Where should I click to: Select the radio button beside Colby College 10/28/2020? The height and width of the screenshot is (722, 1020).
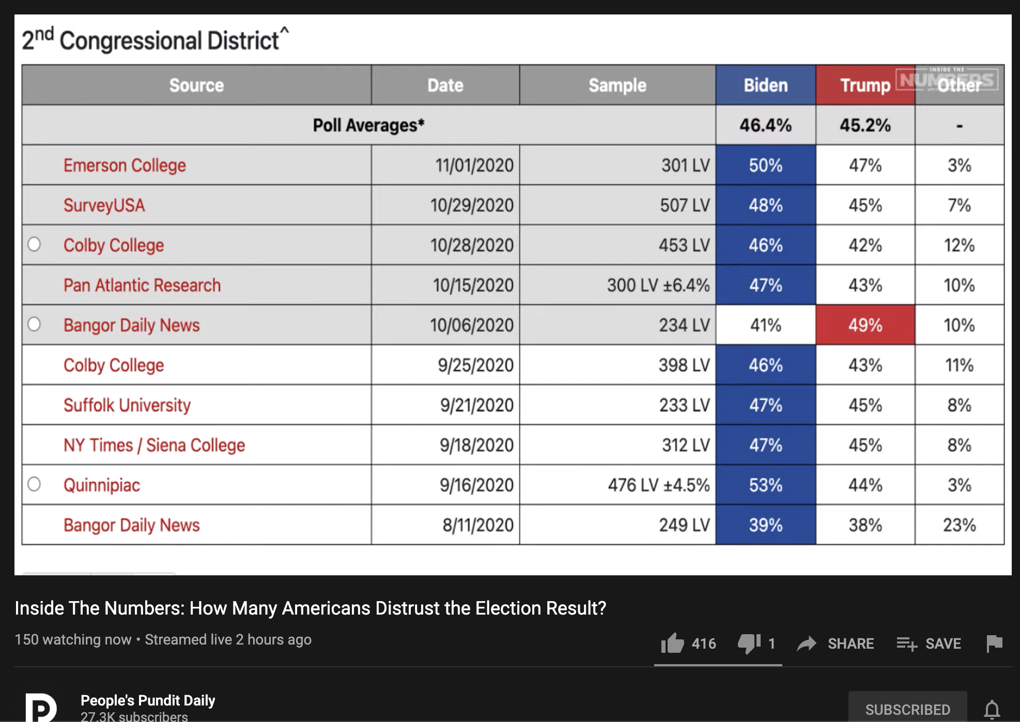tap(34, 244)
